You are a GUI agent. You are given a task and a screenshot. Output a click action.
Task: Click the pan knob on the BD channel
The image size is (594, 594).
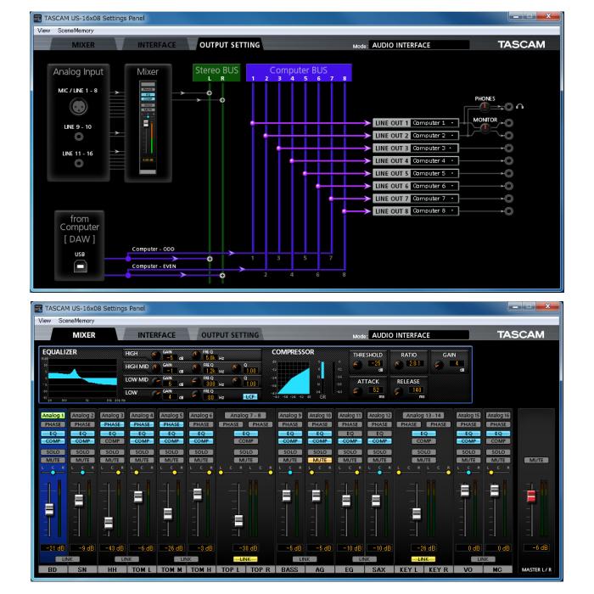[x=53, y=473]
